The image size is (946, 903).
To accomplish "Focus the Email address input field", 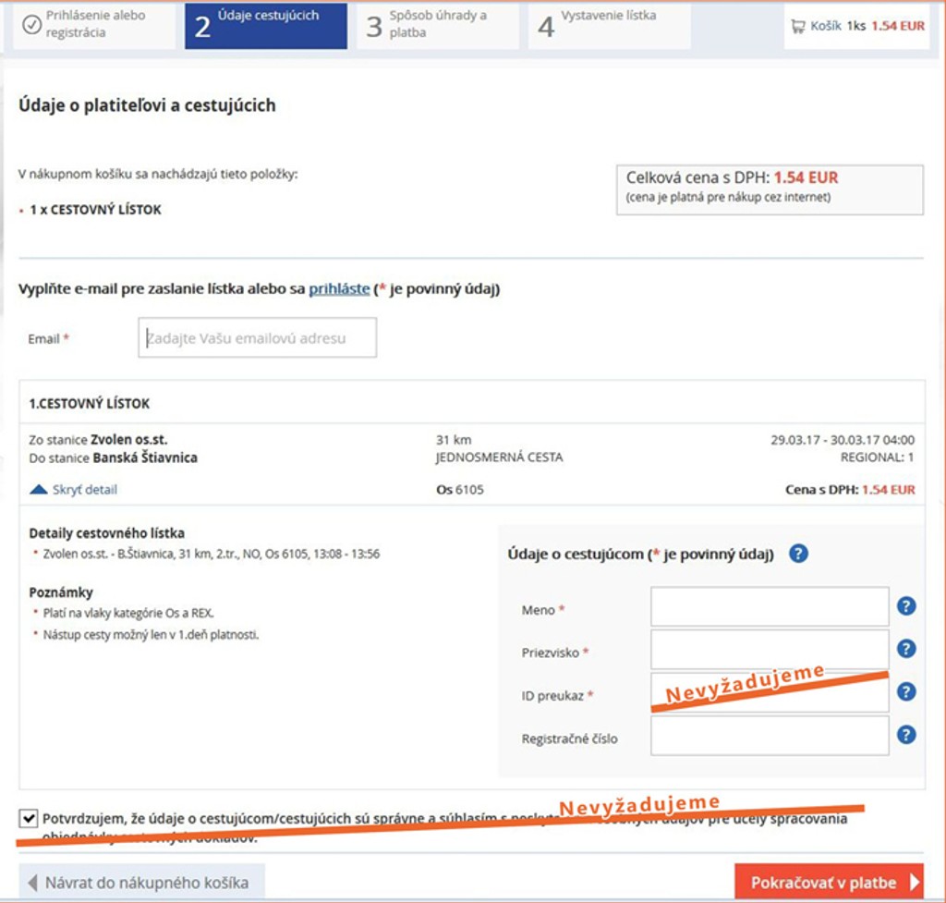I will pos(257,338).
